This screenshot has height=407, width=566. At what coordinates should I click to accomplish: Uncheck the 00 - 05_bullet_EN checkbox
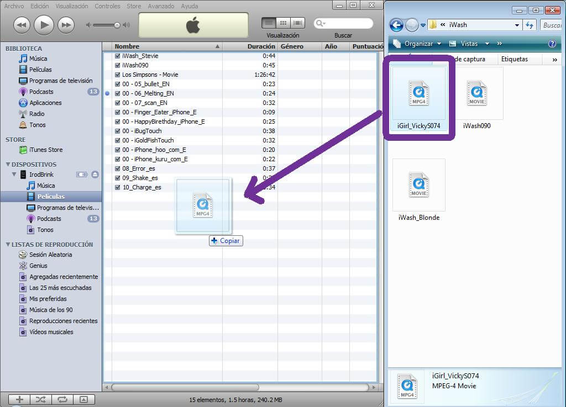(117, 84)
